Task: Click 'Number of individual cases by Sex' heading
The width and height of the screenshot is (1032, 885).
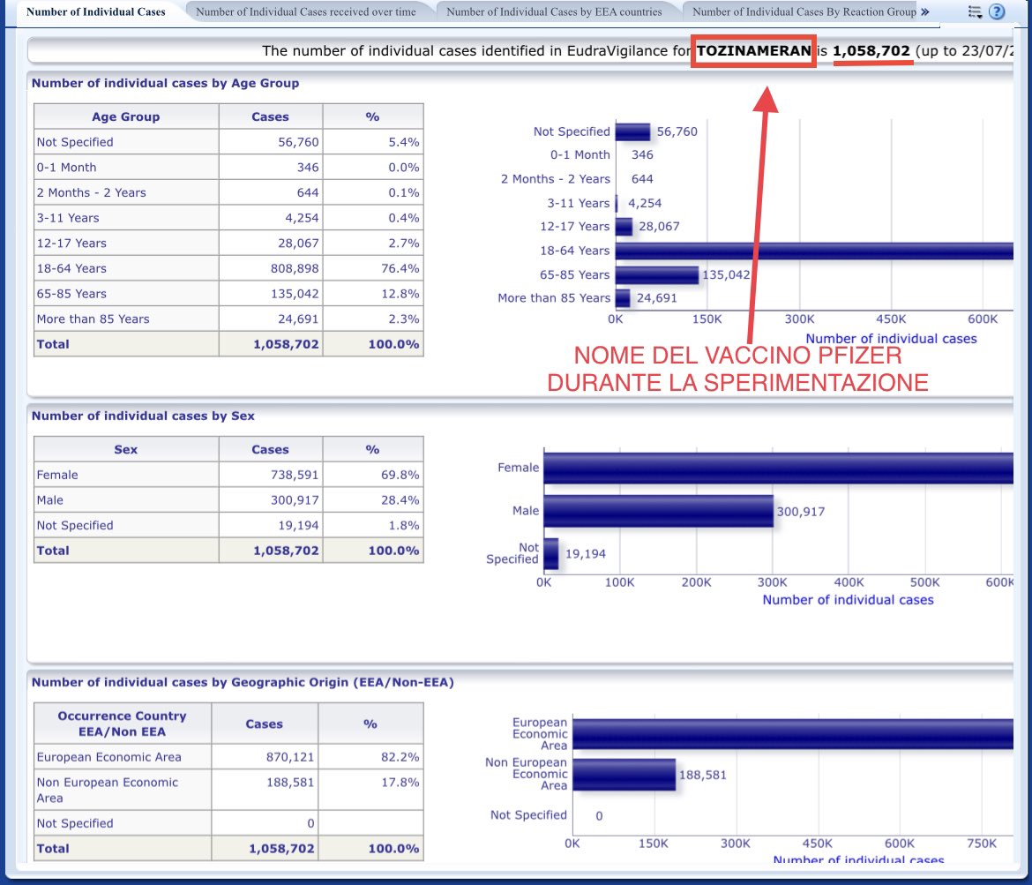Action: [x=143, y=416]
